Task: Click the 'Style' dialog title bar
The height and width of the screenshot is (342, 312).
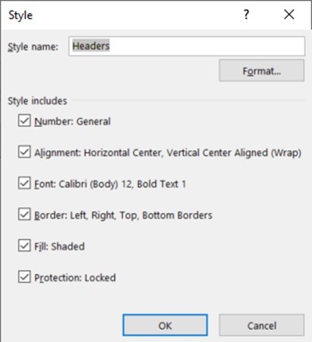Action: pyautogui.click(x=121, y=14)
